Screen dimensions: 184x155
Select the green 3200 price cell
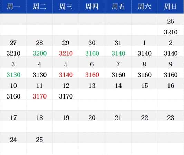click(x=40, y=53)
